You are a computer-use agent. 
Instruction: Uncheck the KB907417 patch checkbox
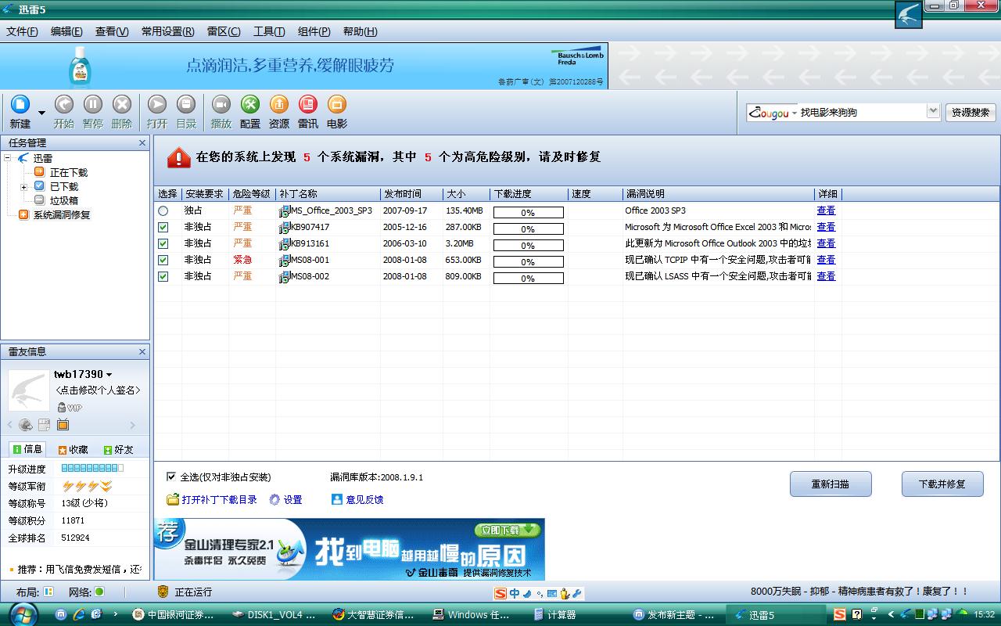pyautogui.click(x=163, y=227)
